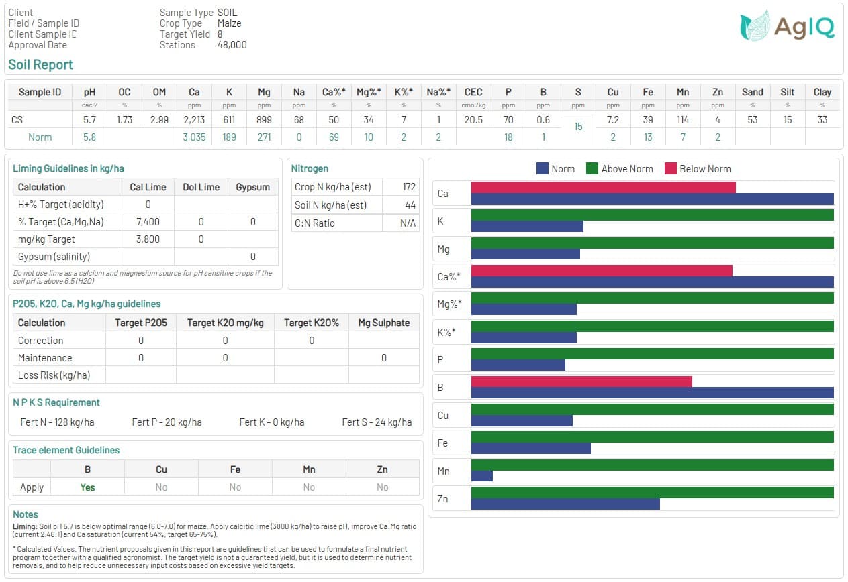Click the Fert S - 24 kg/ha text
This screenshot has height=582, width=848.
point(377,422)
